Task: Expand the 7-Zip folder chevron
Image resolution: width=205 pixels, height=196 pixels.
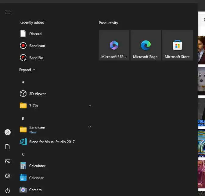Action: point(90,105)
